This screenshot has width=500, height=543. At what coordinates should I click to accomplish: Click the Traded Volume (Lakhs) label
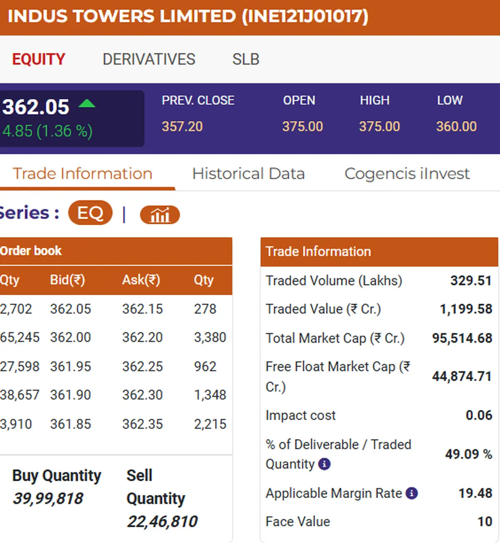334,281
